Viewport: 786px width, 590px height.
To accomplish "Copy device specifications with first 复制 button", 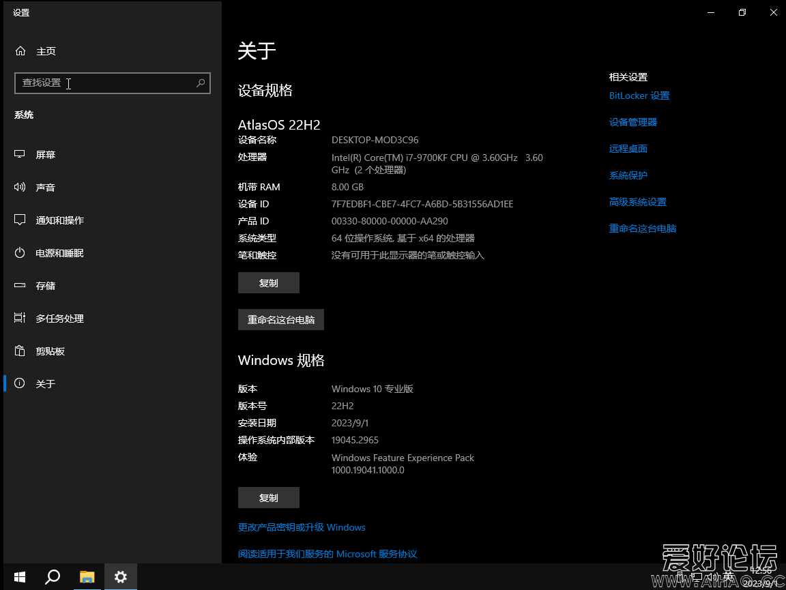I will pyautogui.click(x=268, y=283).
